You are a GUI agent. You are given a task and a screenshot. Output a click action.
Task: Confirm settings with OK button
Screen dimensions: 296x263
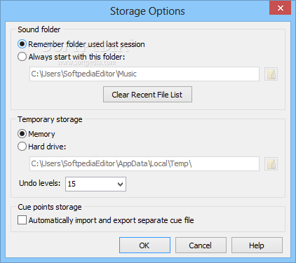(144, 245)
